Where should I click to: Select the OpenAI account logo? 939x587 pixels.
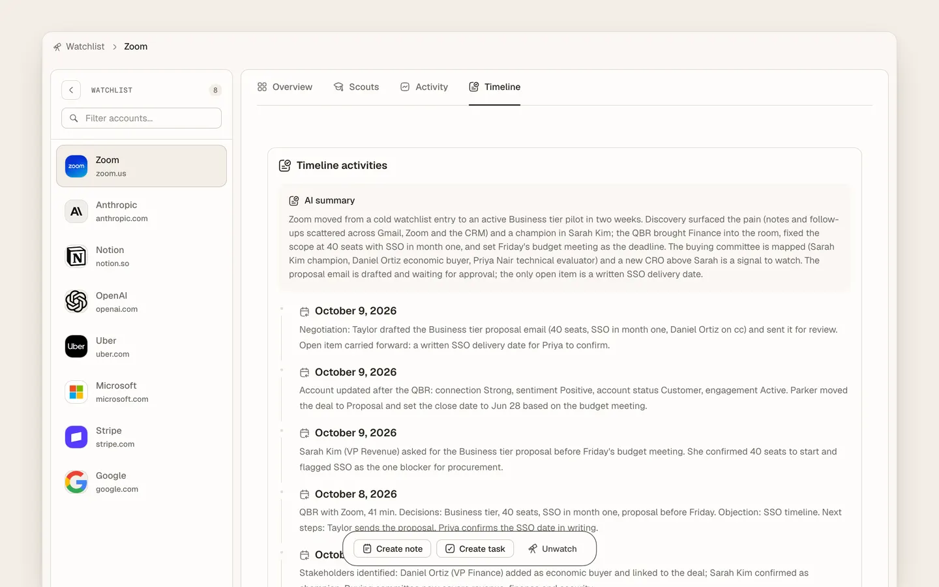coord(76,301)
